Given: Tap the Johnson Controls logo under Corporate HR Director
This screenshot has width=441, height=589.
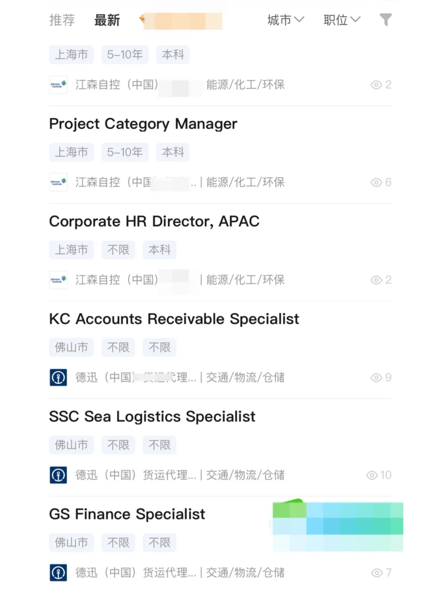Looking at the screenshot, I should tap(58, 280).
